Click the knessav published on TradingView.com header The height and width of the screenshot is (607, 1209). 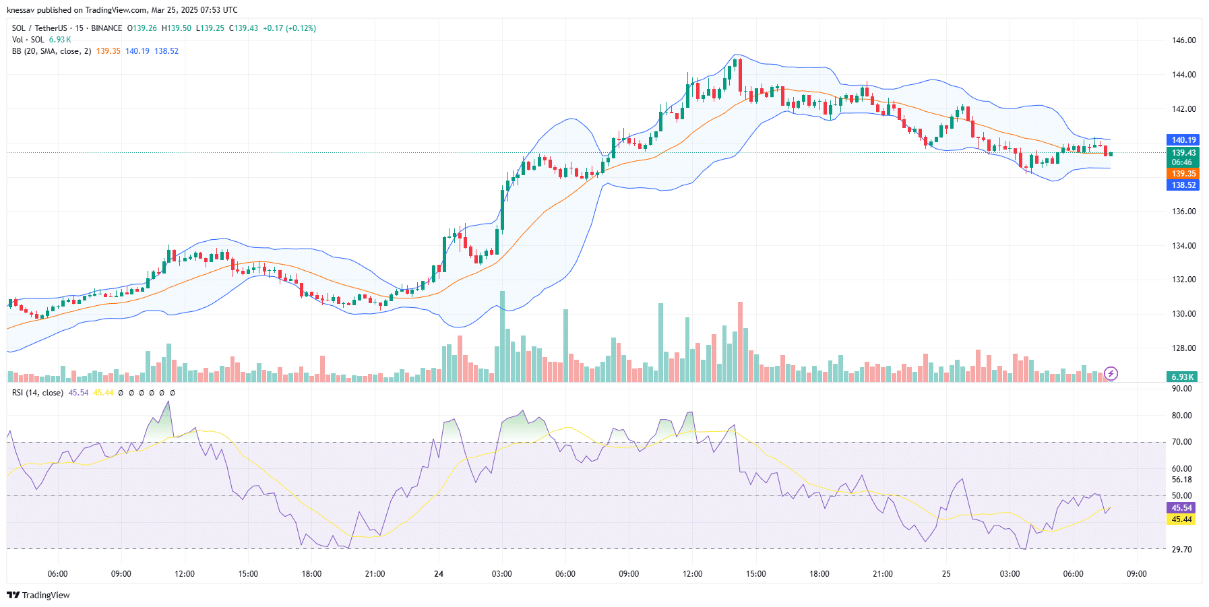122,10
